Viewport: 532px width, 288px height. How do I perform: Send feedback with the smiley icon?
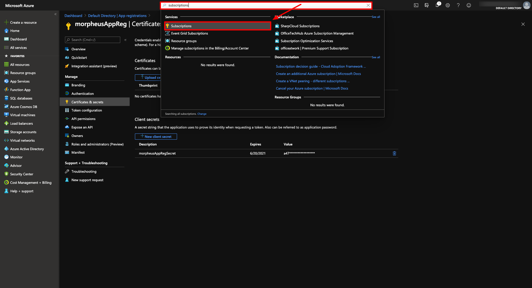click(x=469, y=5)
